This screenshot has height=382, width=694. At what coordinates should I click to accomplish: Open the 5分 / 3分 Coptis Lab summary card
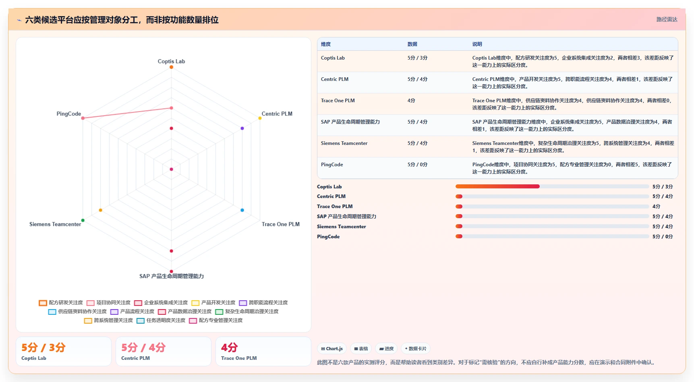[x=64, y=351]
